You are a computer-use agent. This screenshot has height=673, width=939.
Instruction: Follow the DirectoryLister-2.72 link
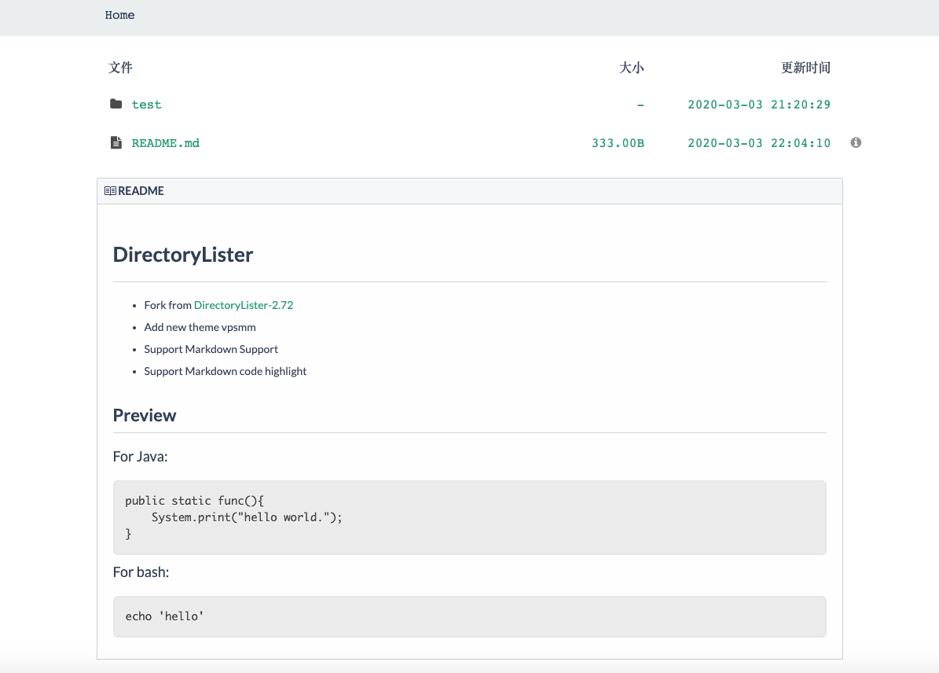pyautogui.click(x=244, y=305)
